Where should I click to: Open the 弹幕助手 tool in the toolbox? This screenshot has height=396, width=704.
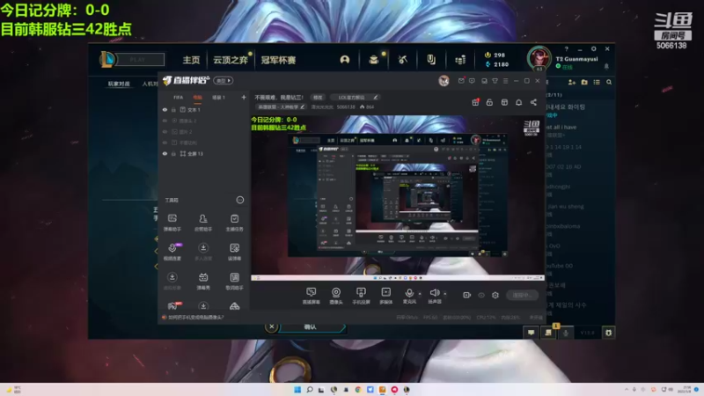[172, 223]
